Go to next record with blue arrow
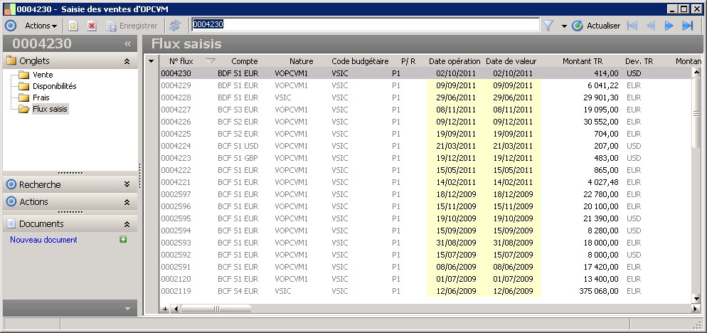Image resolution: width=707 pixels, height=333 pixels. [x=669, y=26]
